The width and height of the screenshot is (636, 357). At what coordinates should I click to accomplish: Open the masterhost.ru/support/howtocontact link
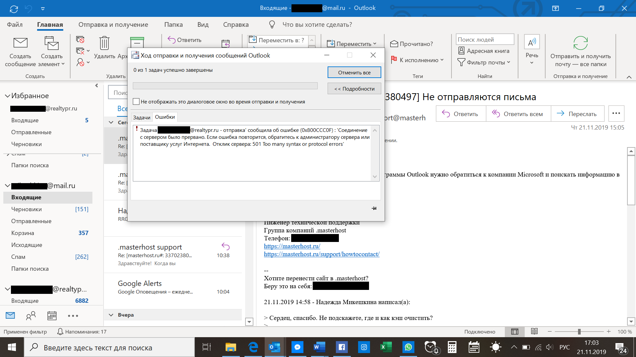[x=322, y=254]
